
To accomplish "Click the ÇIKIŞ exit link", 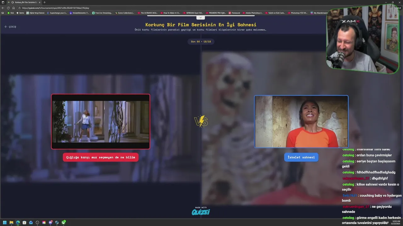I will click(x=10, y=27).
